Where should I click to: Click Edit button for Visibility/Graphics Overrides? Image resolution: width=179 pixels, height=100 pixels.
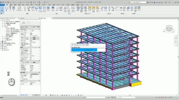35,37
